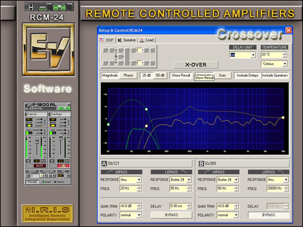Click the play arrow beside memory F05
The height and width of the screenshot is (227, 303).
pos(68,176)
